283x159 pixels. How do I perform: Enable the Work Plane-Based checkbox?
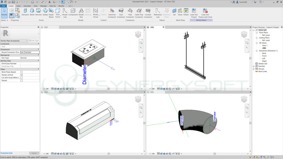point(22,72)
